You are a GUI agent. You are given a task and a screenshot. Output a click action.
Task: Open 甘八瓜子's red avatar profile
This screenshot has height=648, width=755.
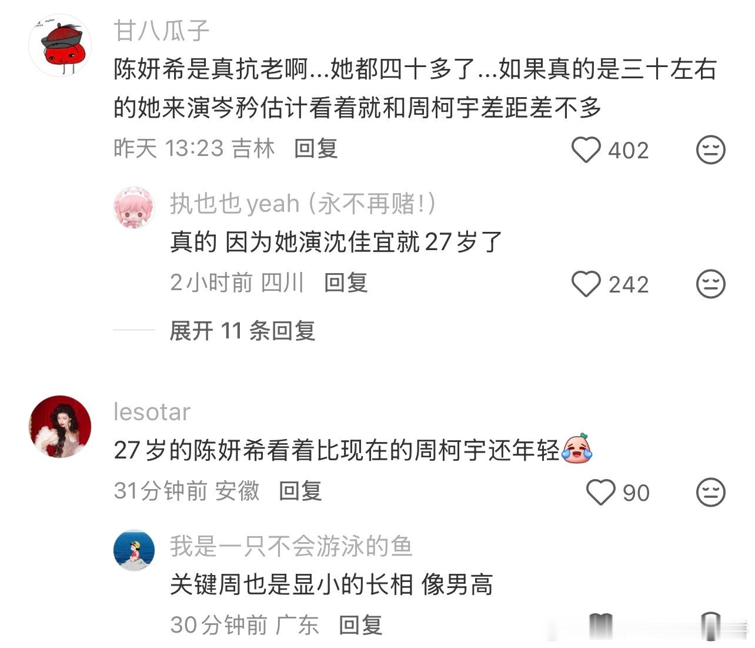[x=60, y=45]
